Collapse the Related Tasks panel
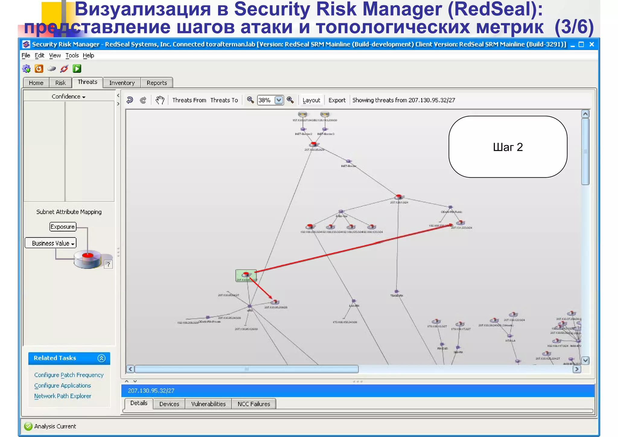 pos(102,358)
